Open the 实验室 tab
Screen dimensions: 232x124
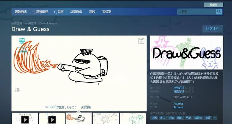(107, 11)
